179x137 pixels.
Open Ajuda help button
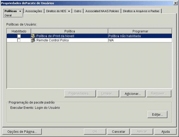166,132
